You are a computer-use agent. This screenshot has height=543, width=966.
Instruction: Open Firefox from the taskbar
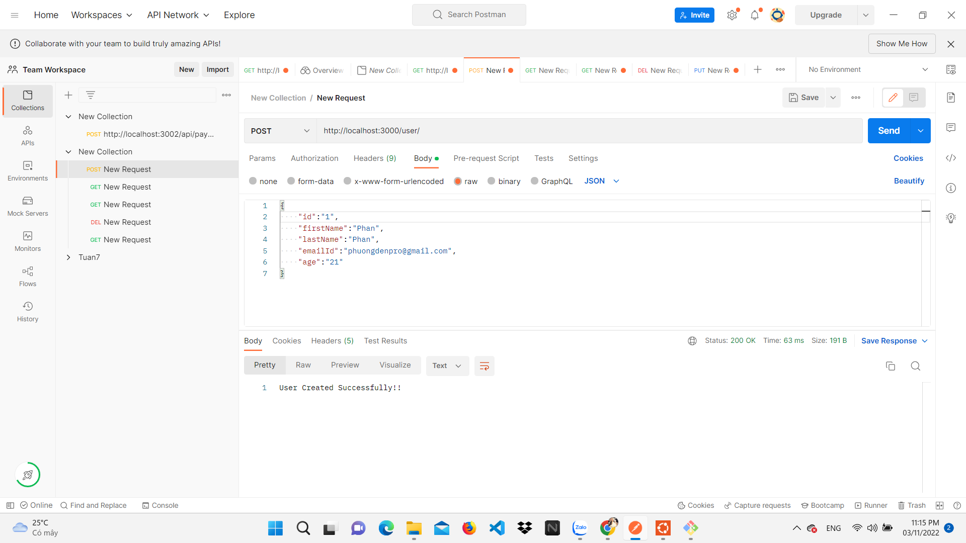point(469,528)
